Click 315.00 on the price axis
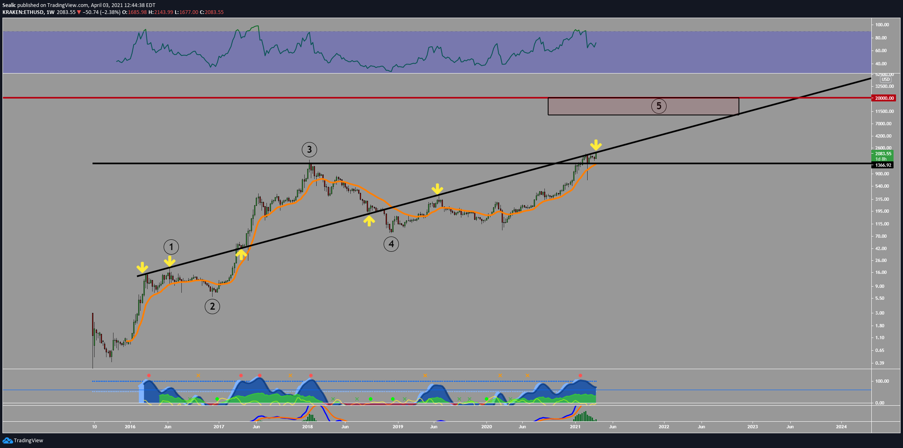Screen dimensions: 903x448 pyautogui.click(x=882, y=199)
